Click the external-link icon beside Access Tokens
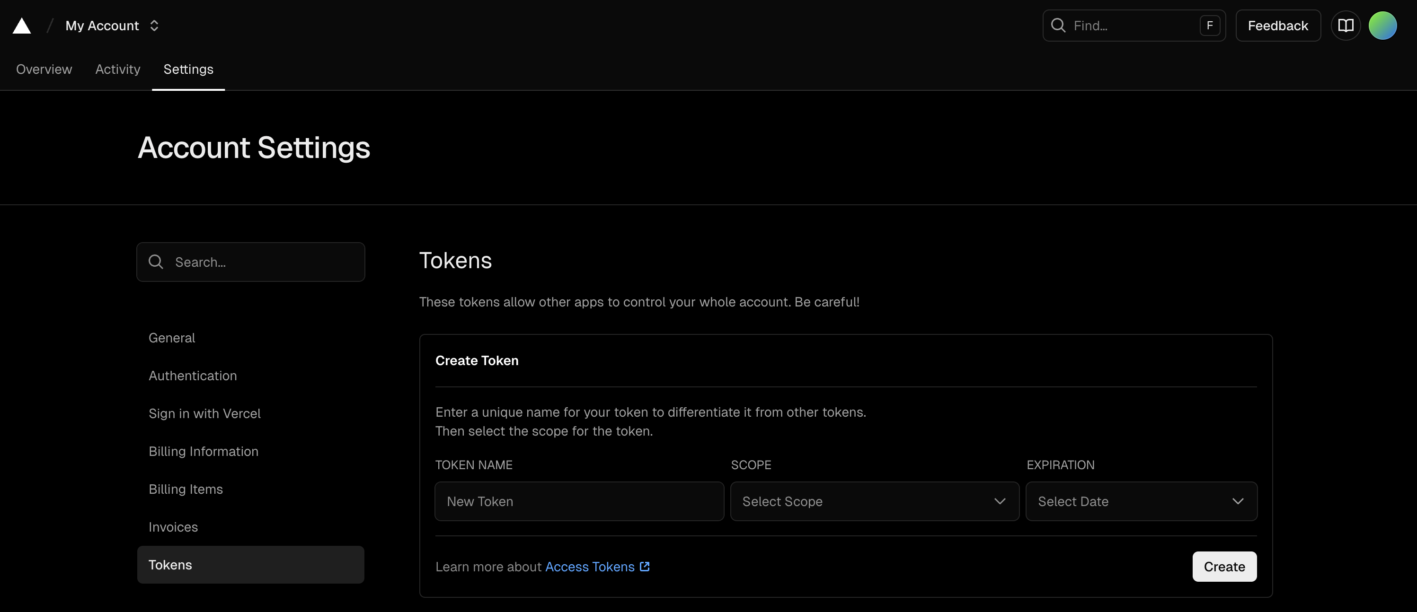Image resolution: width=1417 pixels, height=612 pixels. pos(645,567)
